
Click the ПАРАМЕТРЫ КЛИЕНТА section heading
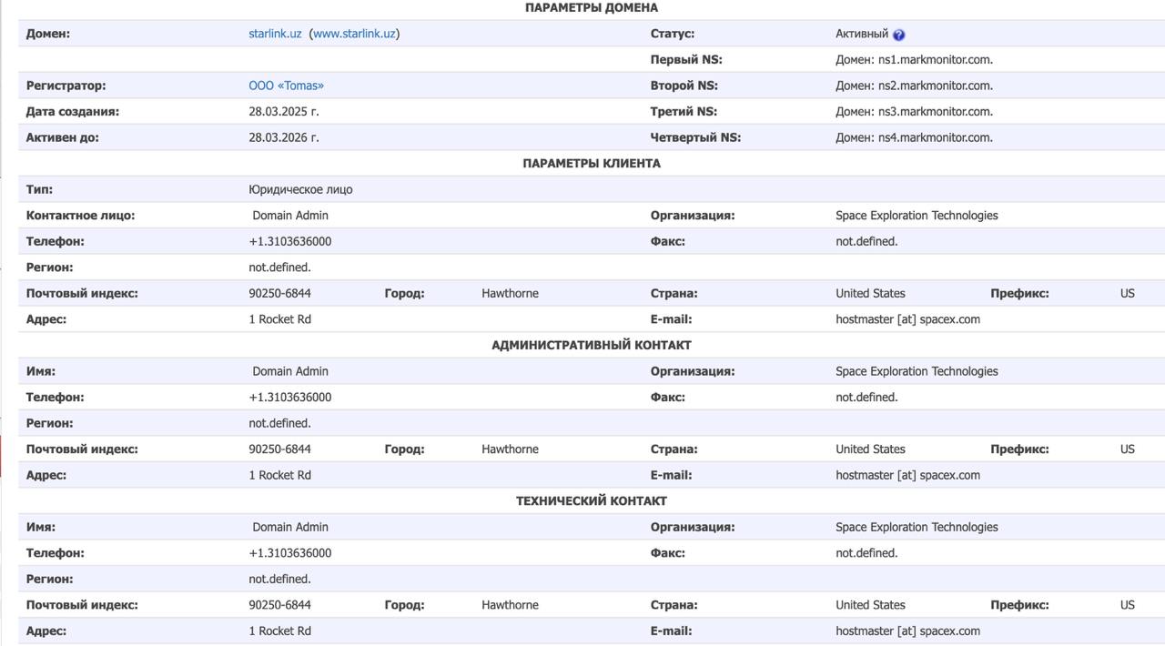point(592,164)
